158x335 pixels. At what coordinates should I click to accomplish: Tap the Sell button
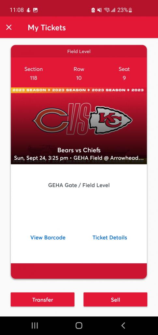[115, 300]
